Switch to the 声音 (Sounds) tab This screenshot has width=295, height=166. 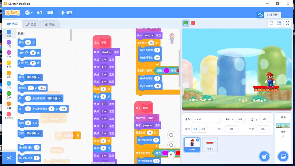(50, 24)
